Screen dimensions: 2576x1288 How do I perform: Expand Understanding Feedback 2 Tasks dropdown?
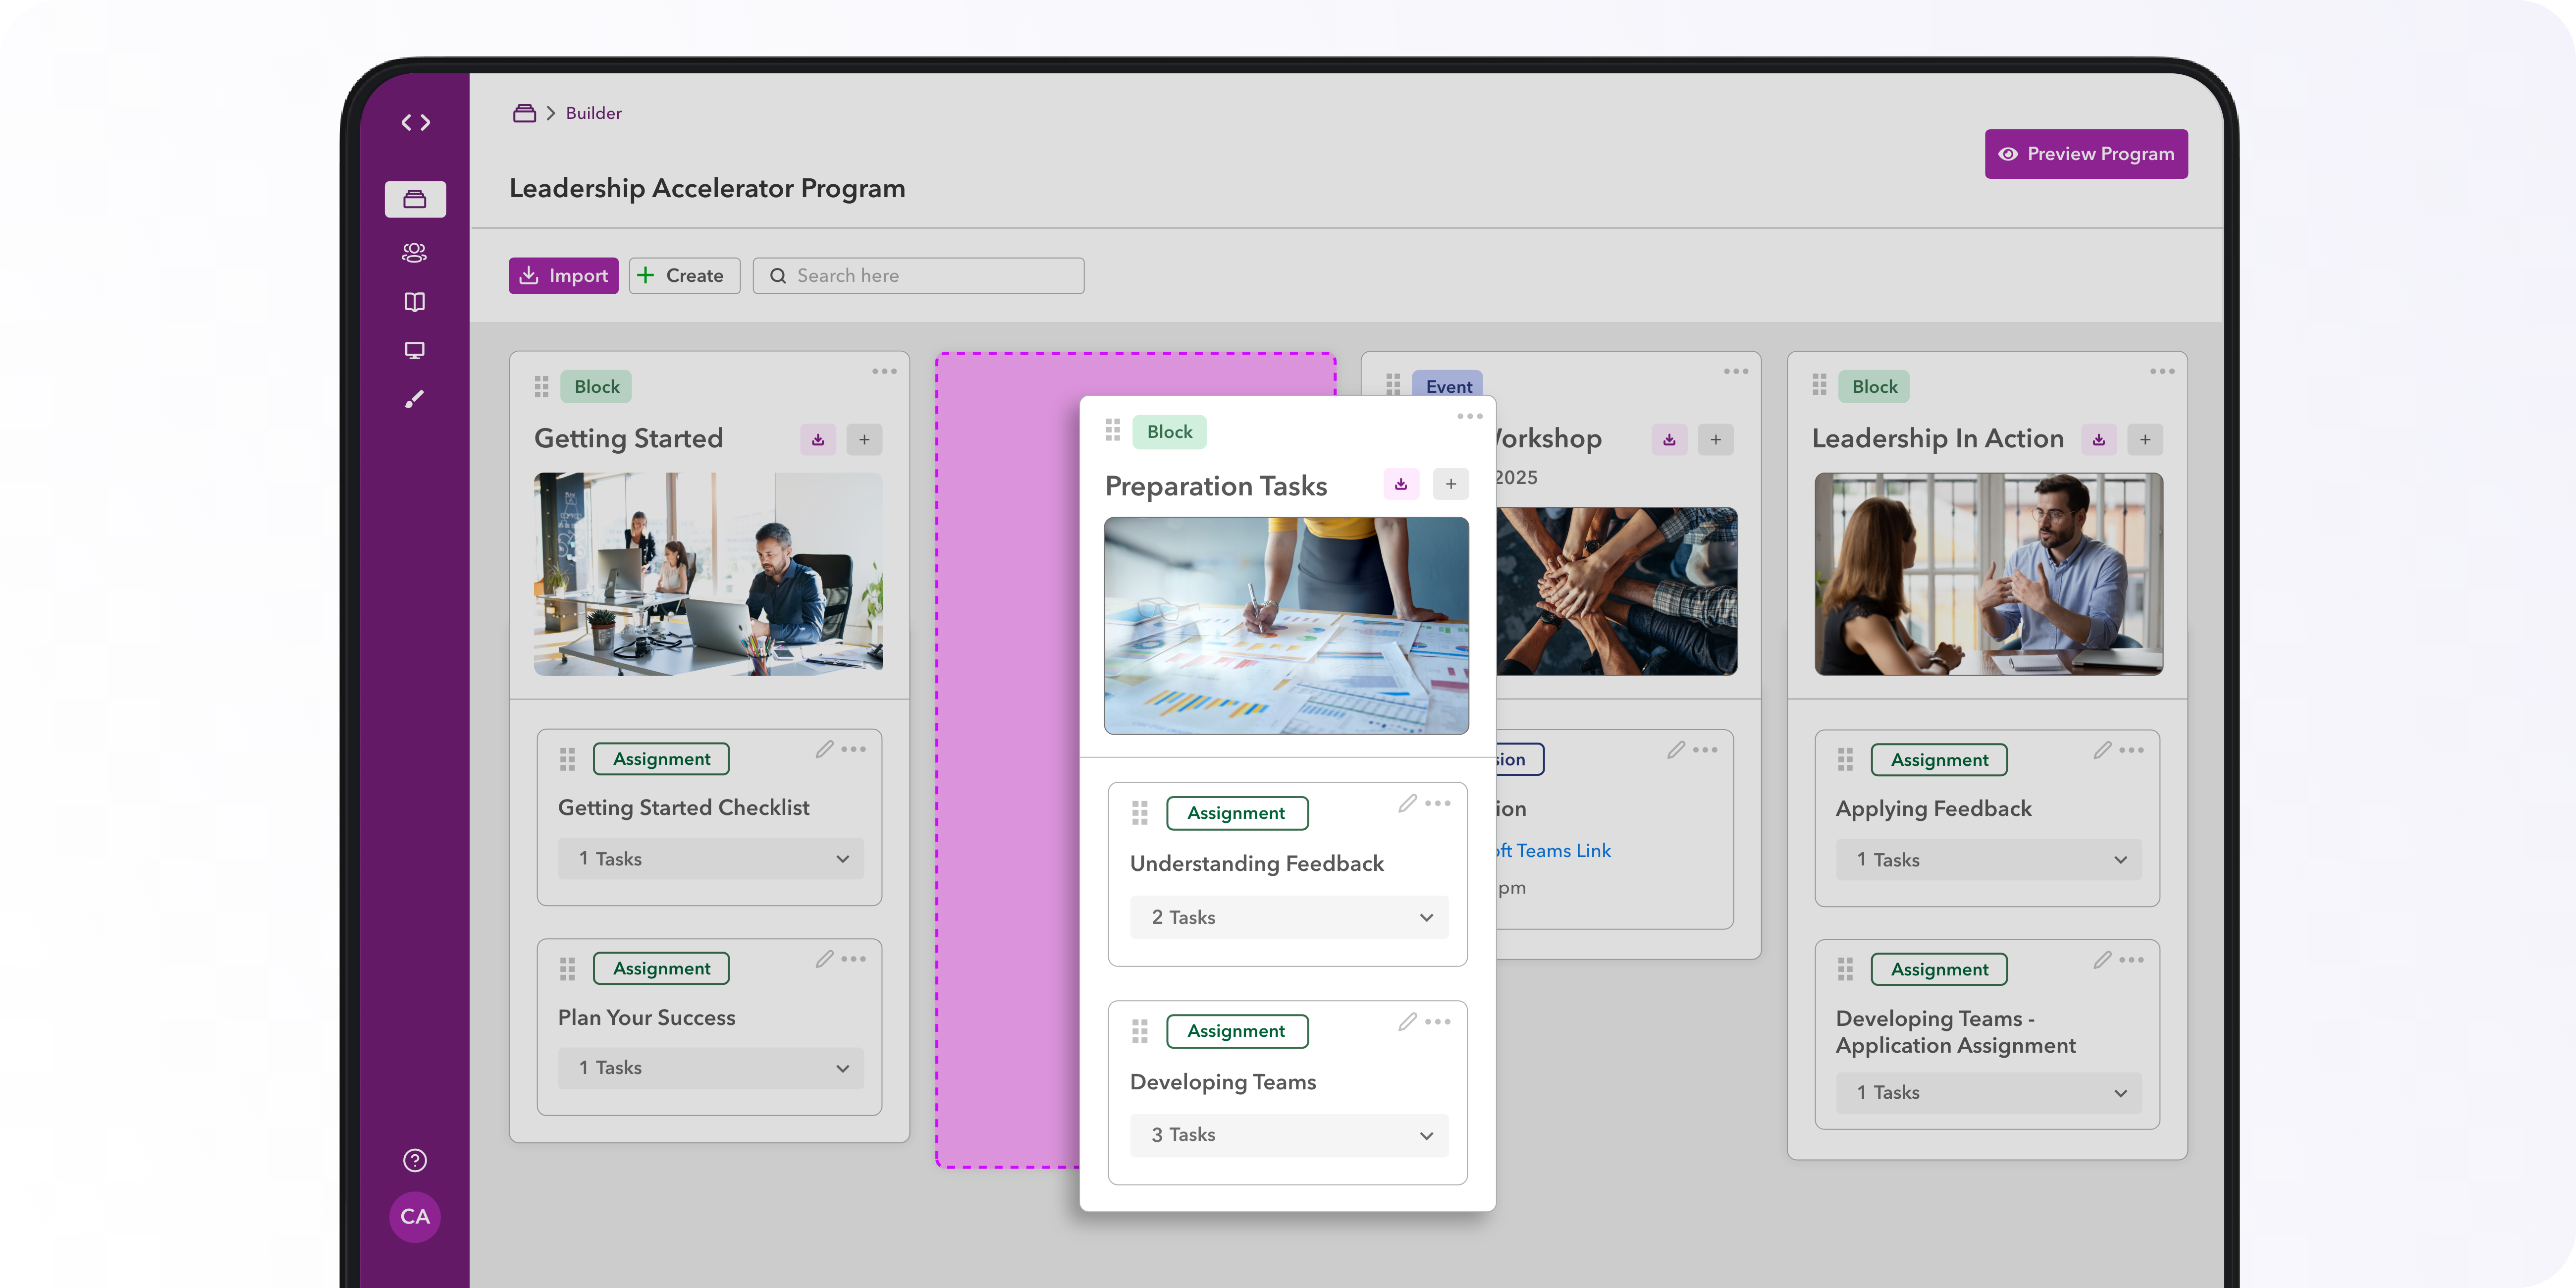(x=1289, y=917)
